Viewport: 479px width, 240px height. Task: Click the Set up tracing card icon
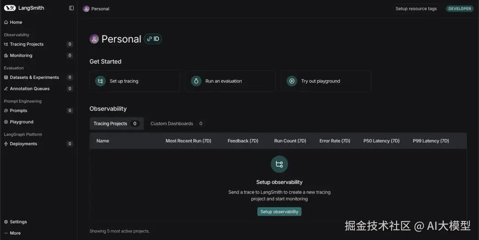pos(100,81)
